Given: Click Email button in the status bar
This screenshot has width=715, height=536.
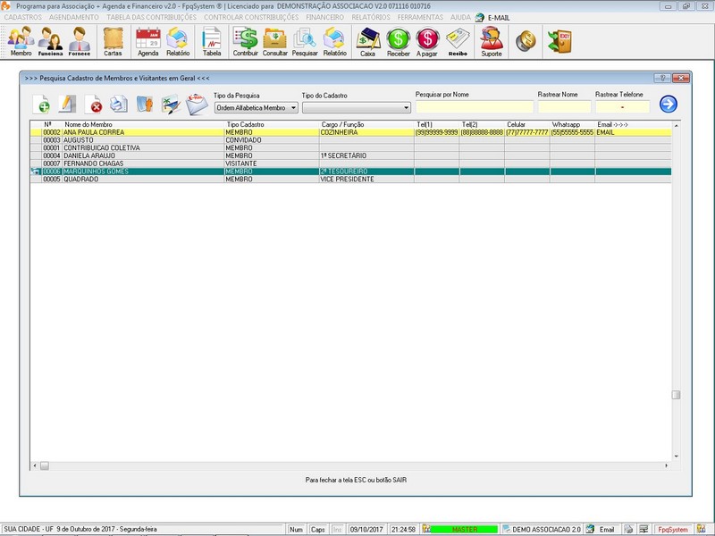Looking at the screenshot, I should pyautogui.click(x=601, y=530).
